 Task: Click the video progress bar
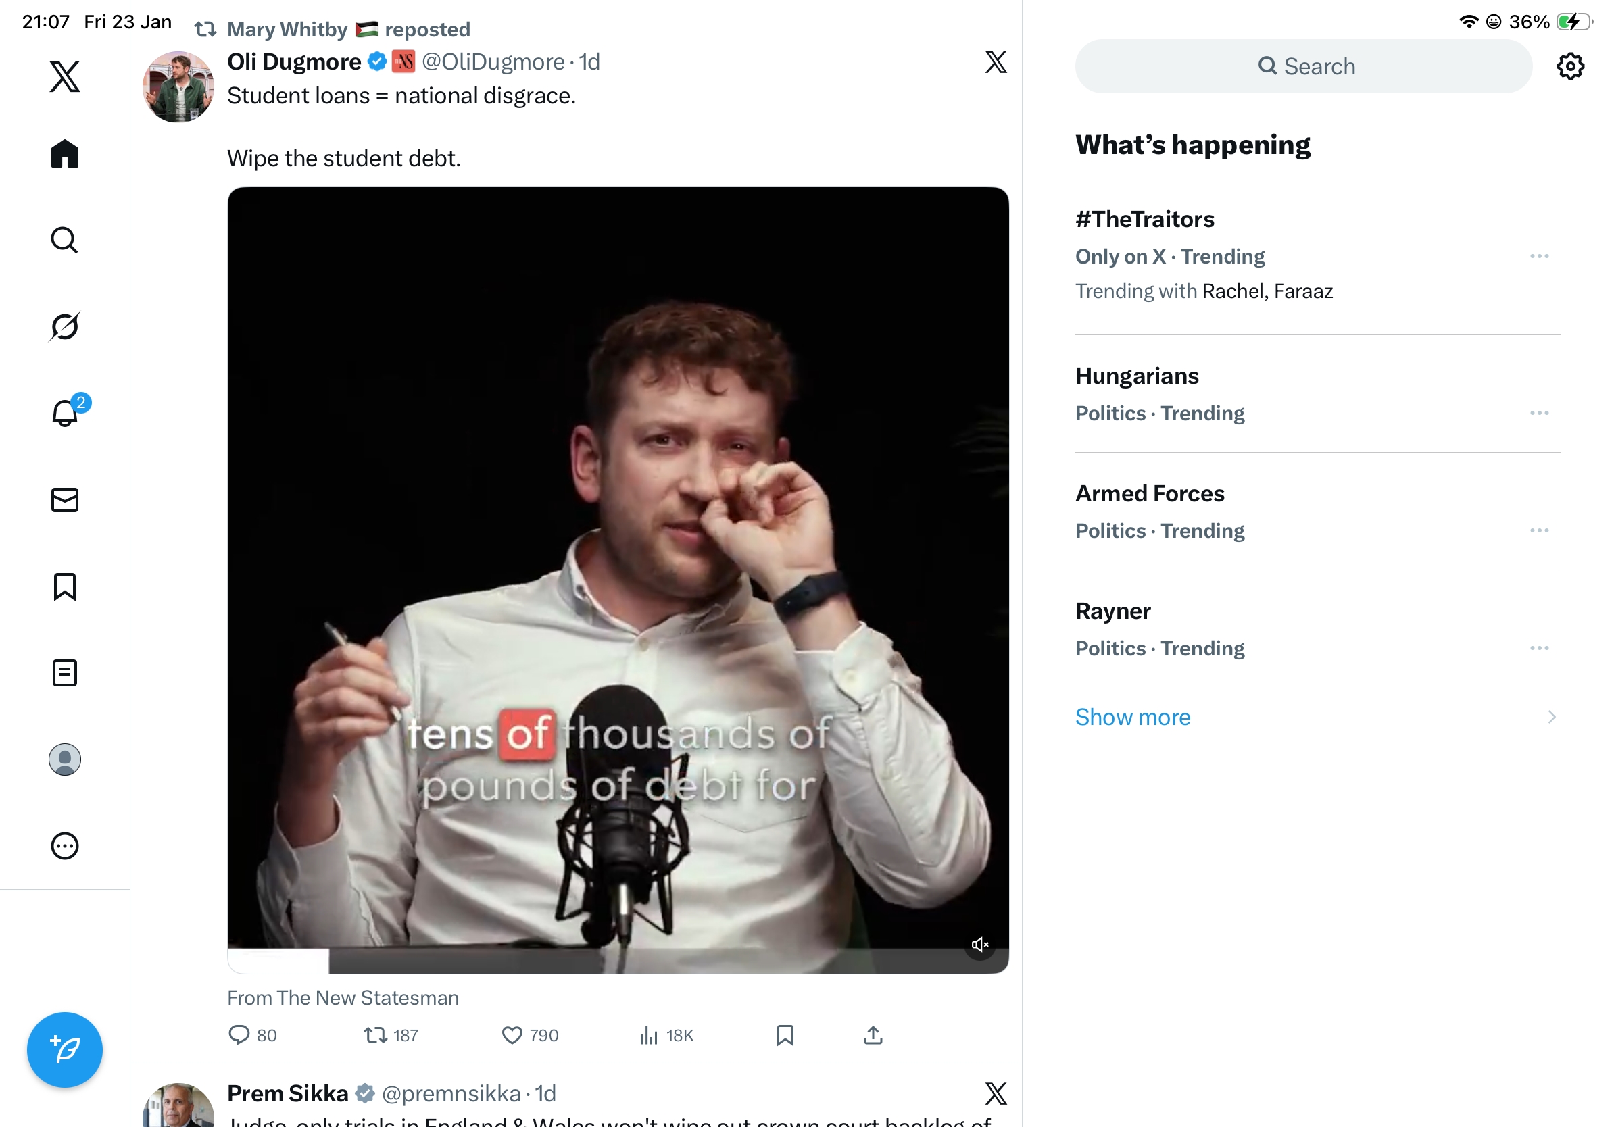617,959
